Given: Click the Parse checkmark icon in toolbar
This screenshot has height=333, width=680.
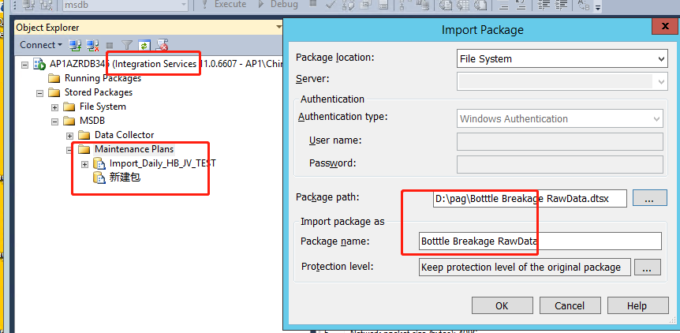Looking at the screenshot, I should 331,4.
